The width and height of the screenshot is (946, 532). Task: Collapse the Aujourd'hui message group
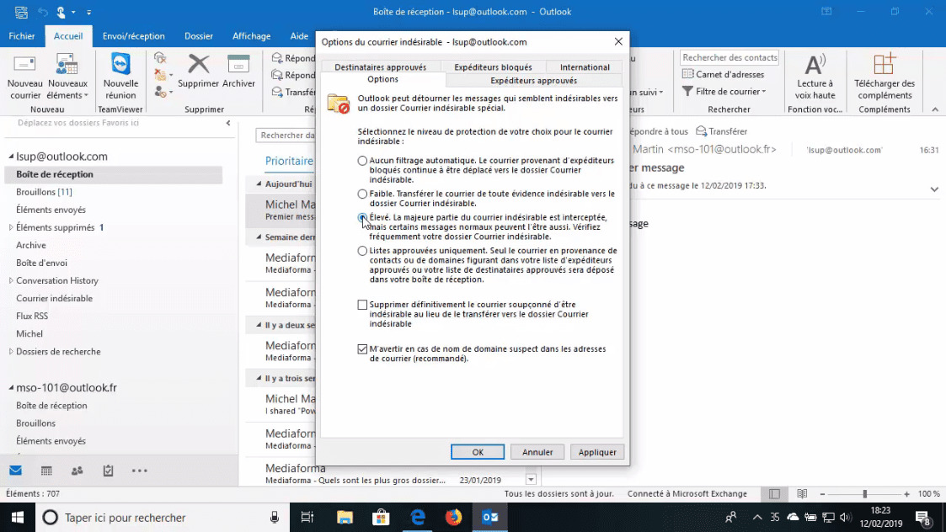point(259,184)
